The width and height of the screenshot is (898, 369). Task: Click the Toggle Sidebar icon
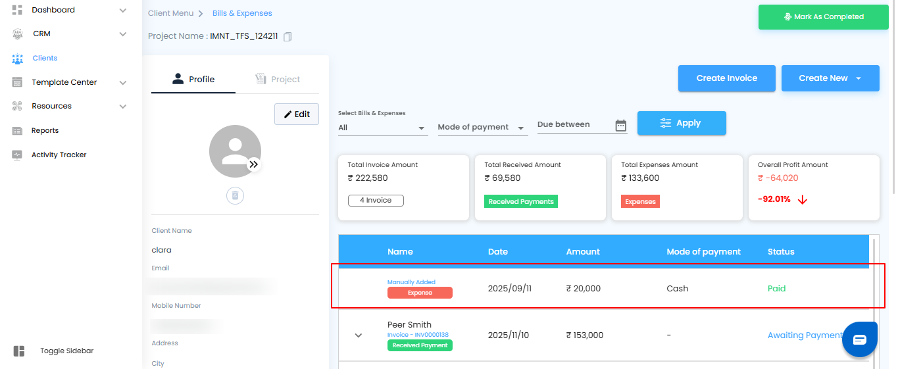click(19, 351)
